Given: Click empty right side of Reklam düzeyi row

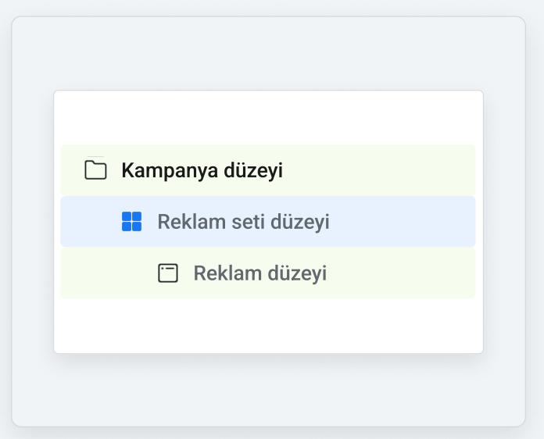Looking at the screenshot, I should pyautogui.click(x=401, y=273).
